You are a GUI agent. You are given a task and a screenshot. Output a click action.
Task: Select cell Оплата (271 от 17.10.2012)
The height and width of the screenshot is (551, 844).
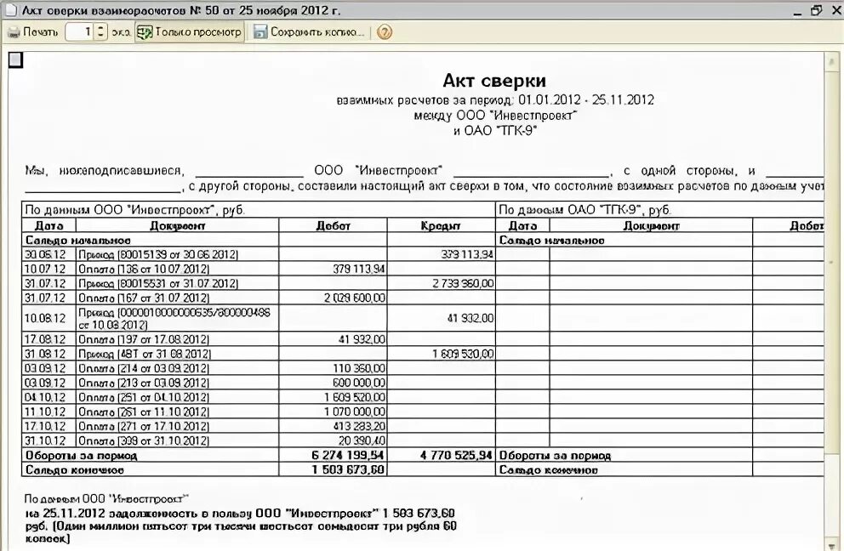tap(178, 426)
